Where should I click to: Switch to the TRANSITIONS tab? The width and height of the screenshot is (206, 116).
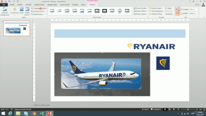pos(39,5)
